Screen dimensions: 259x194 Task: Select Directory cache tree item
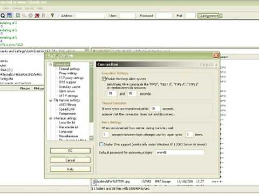(x=70, y=87)
